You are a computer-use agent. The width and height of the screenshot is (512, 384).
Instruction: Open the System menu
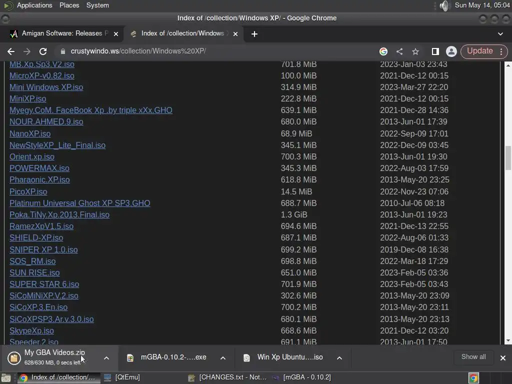[x=97, y=5]
